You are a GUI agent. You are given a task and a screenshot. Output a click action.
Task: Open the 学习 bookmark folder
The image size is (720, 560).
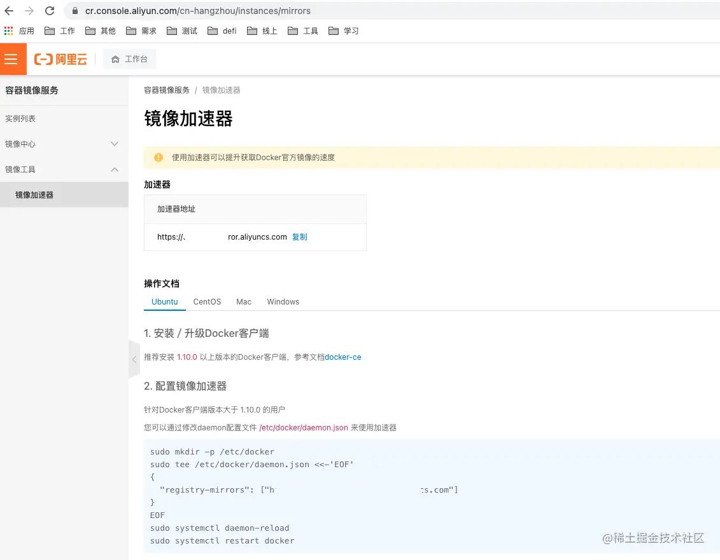(x=344, y=31)
